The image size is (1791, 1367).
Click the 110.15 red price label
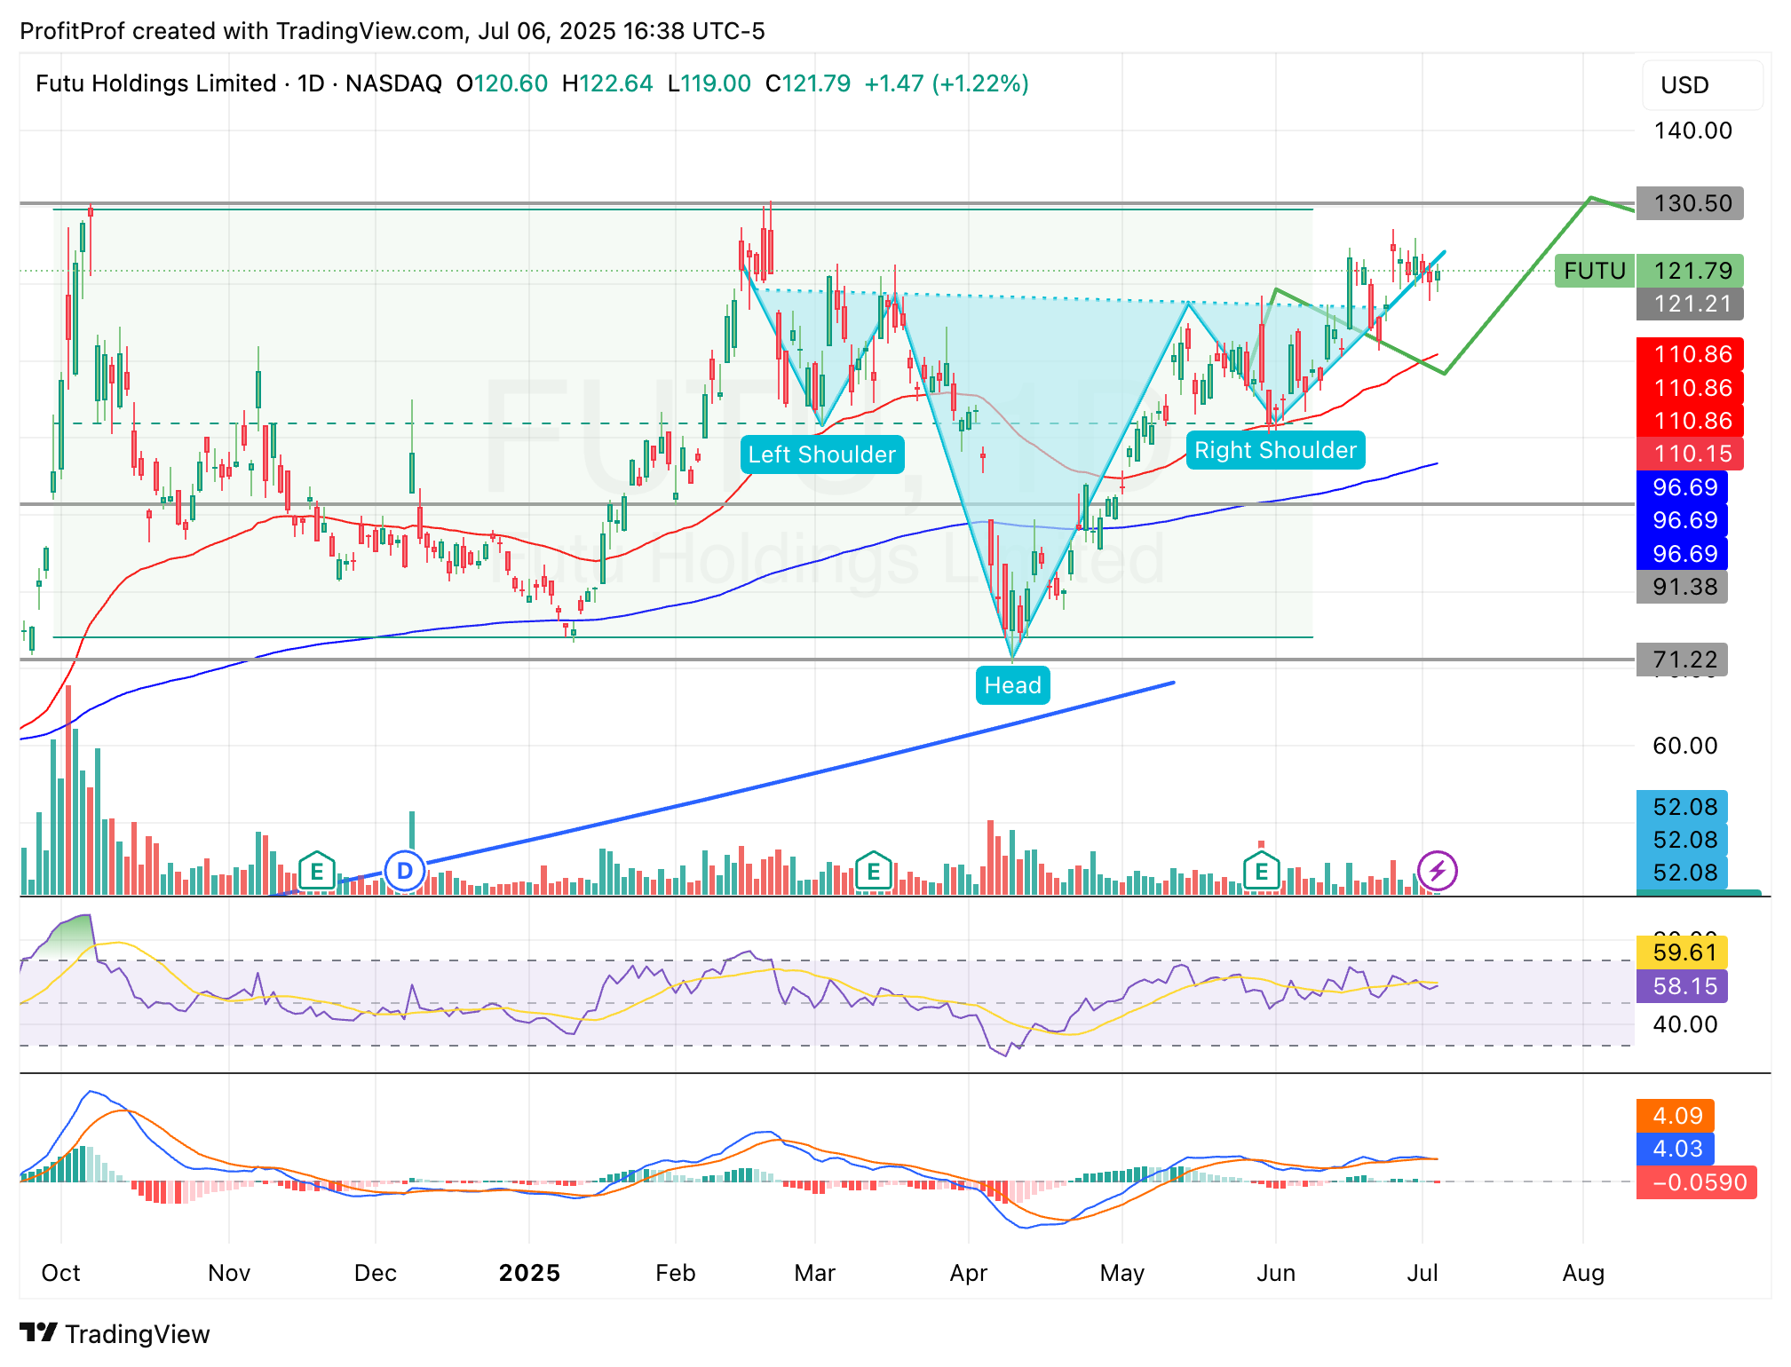(1691, 454)
